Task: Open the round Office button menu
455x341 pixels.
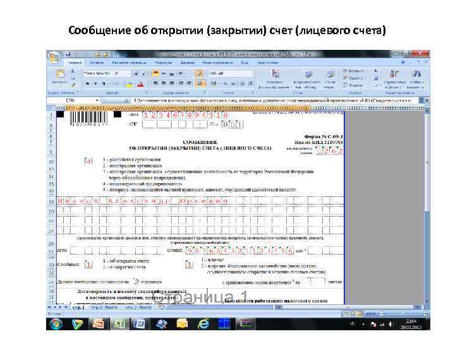Action: pos(54,57)
